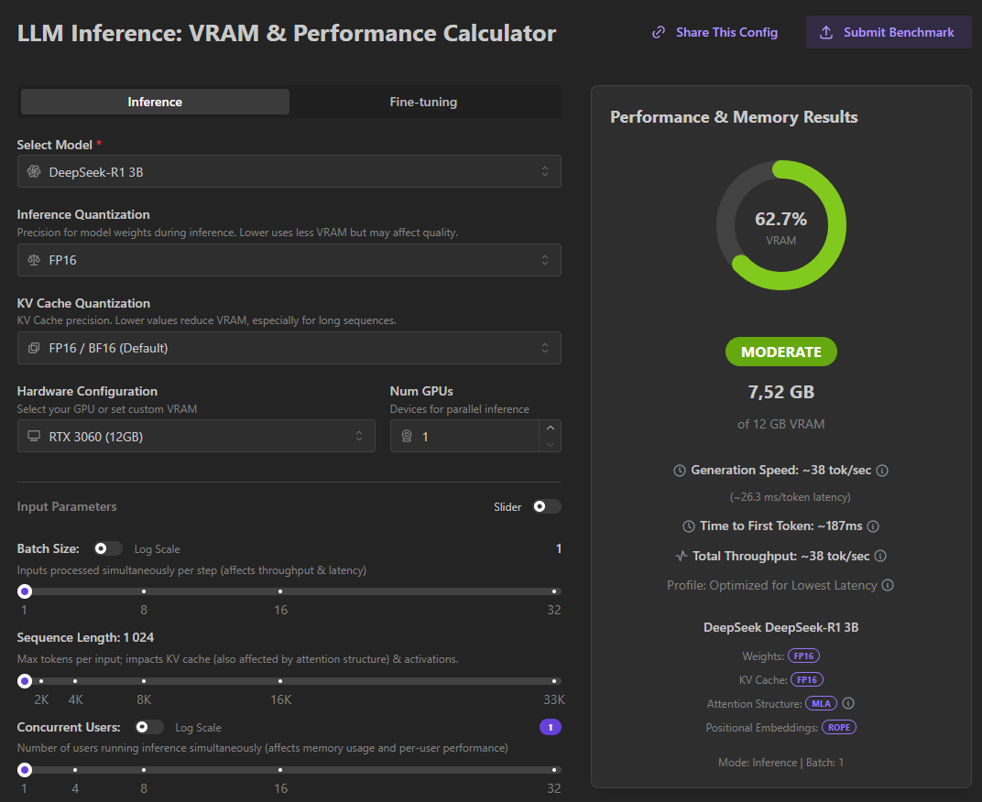This screenshot has width=982, height=802.
Task: Click info icon next to Total Throughput
Action: (x=880, y=556)
